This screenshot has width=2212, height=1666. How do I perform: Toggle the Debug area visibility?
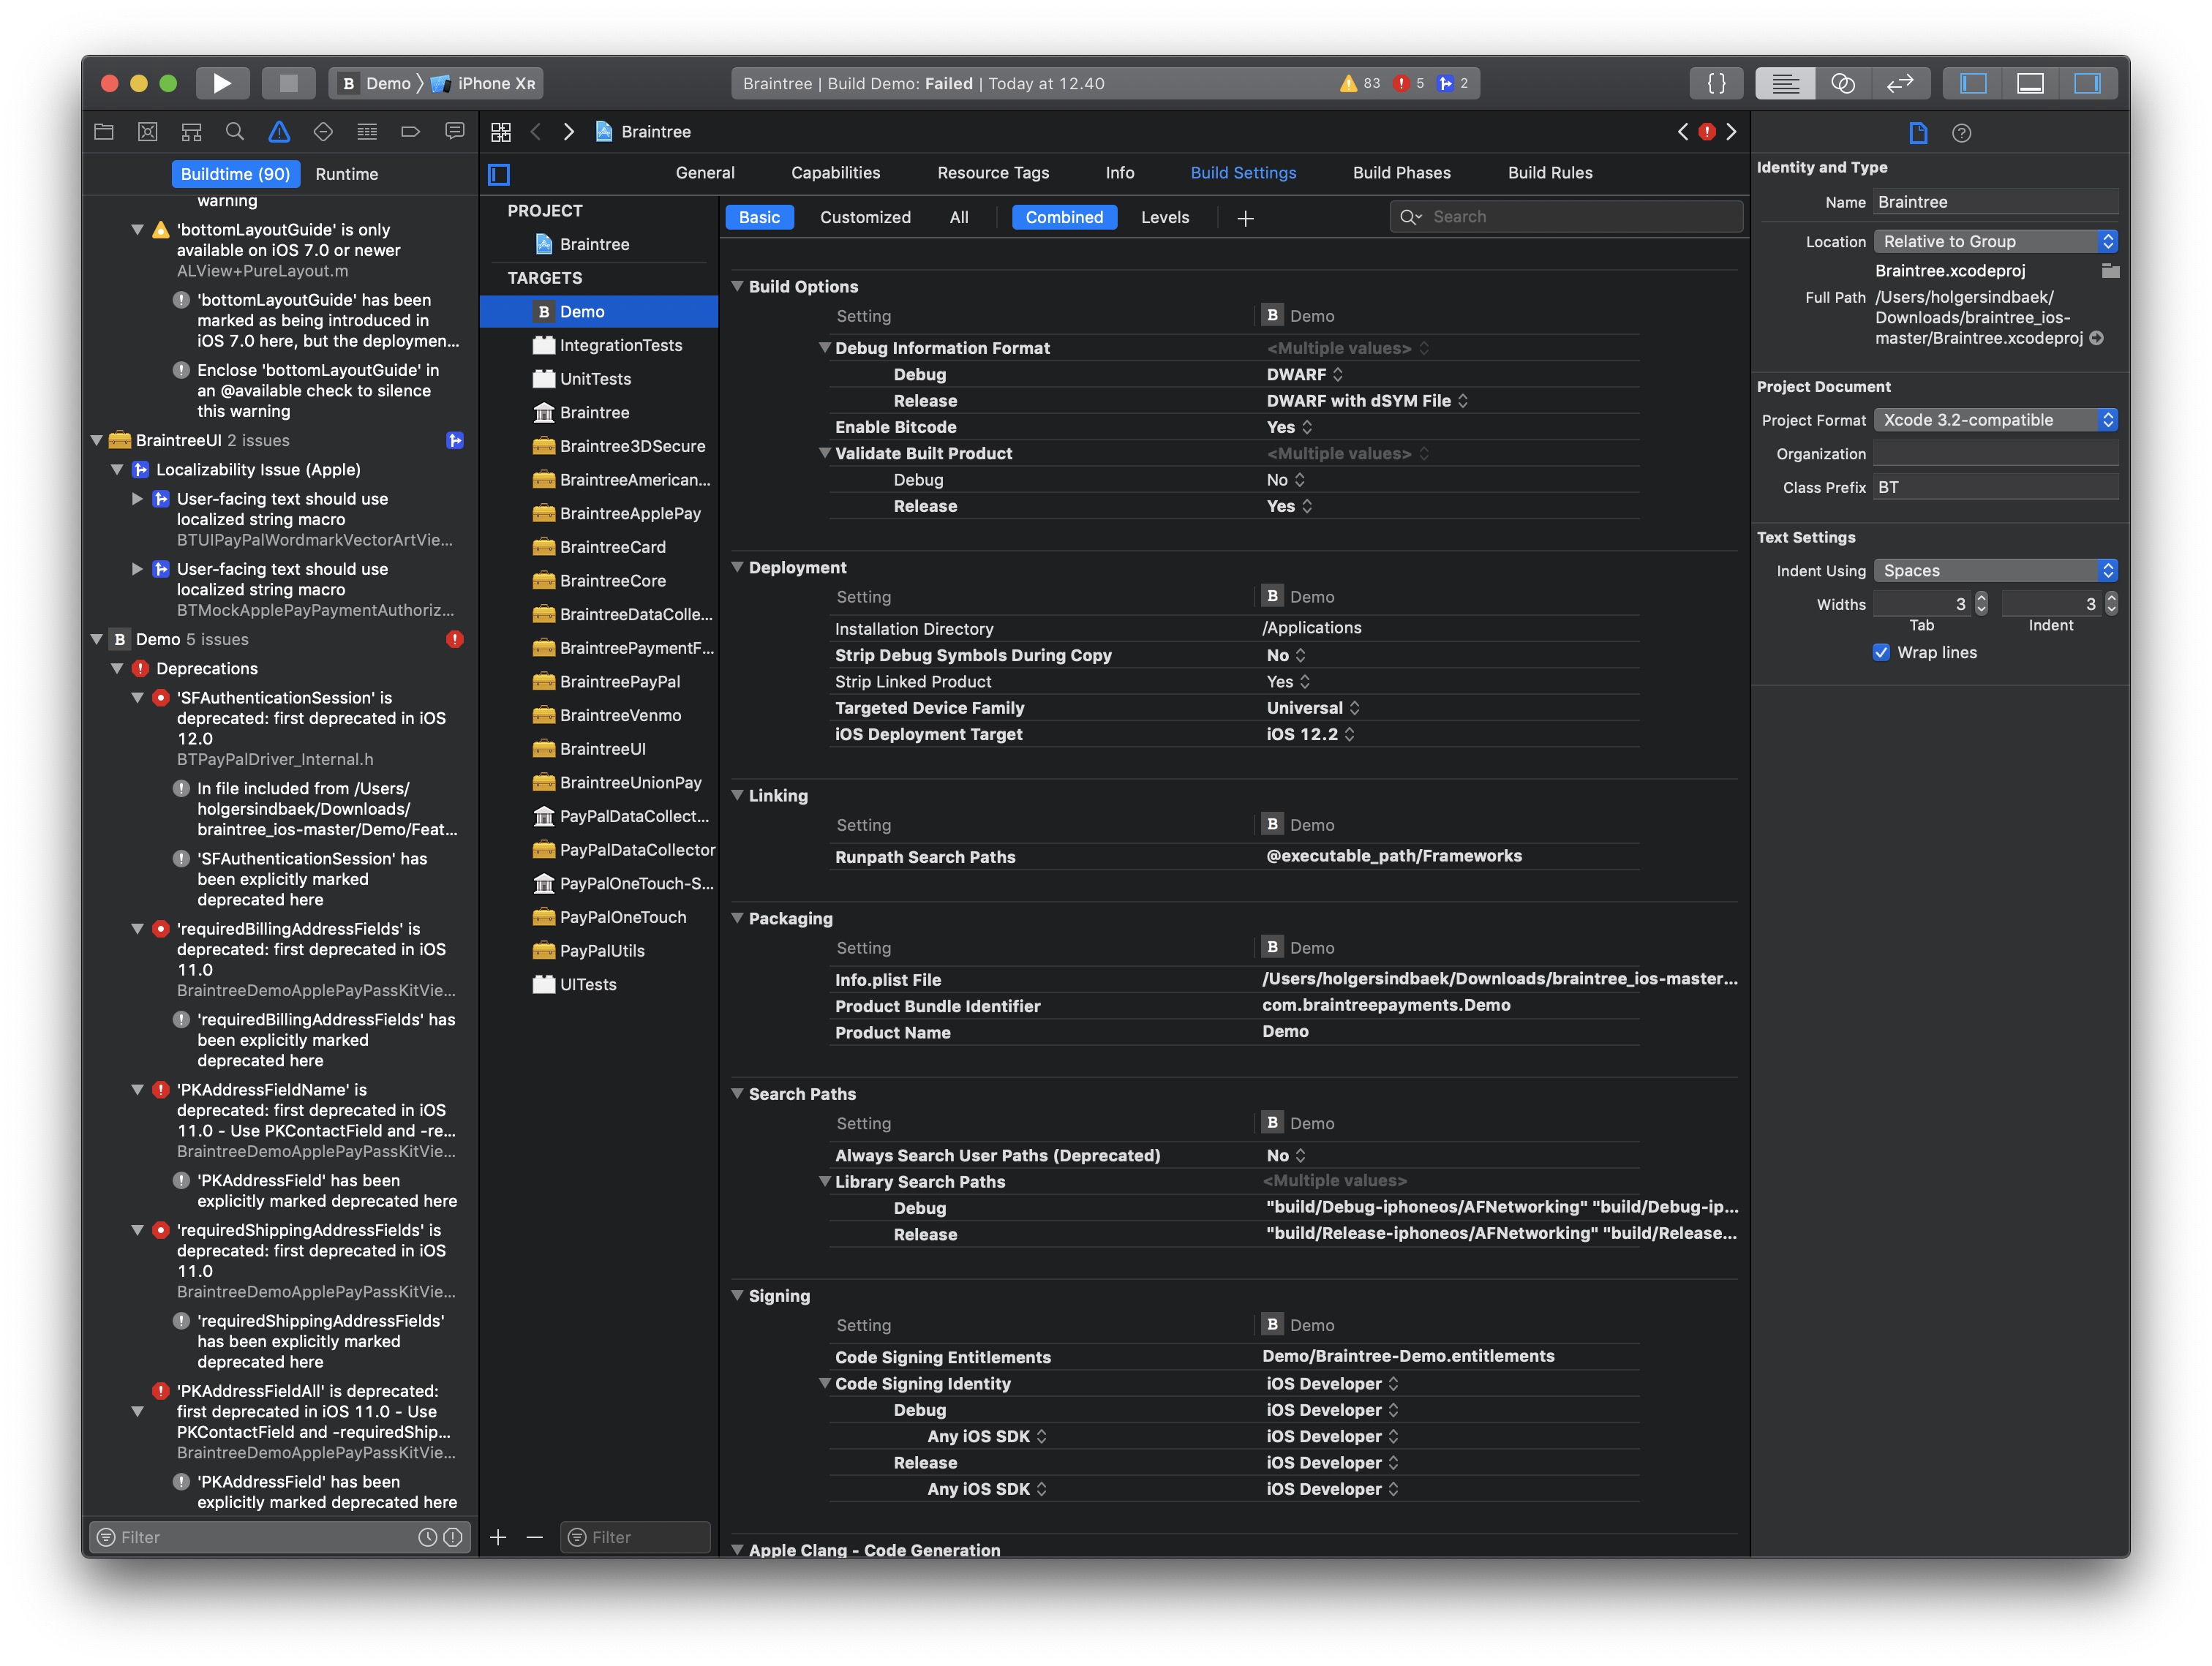point(2030,83)
